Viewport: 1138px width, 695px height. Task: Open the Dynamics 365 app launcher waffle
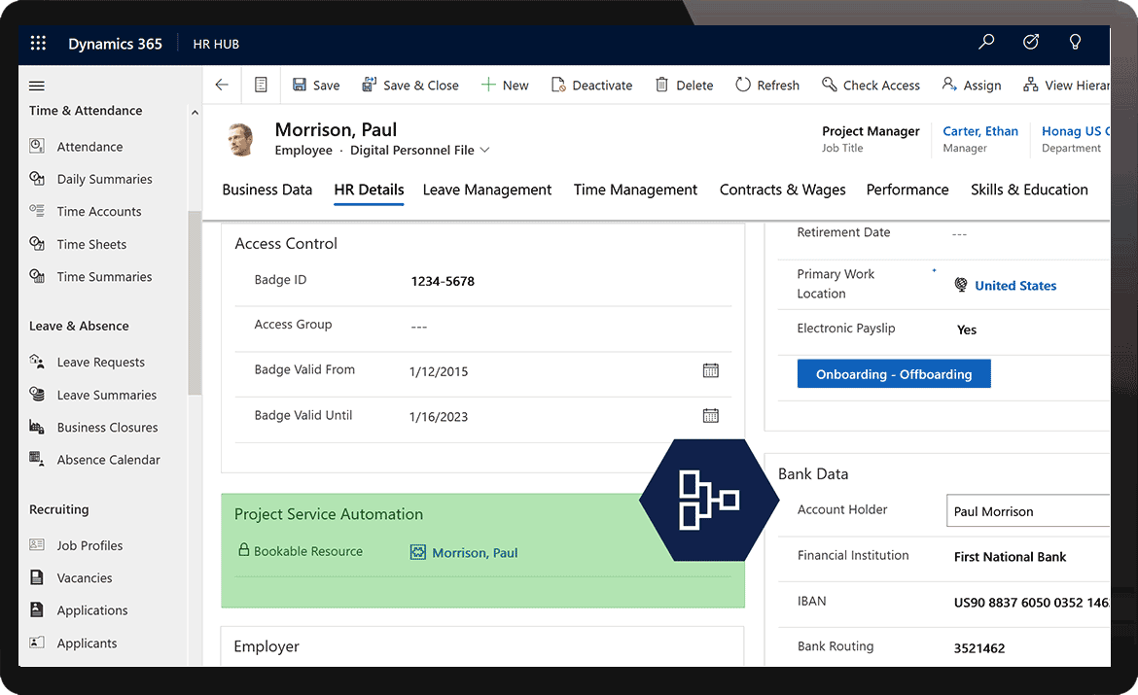coord(37,44)
